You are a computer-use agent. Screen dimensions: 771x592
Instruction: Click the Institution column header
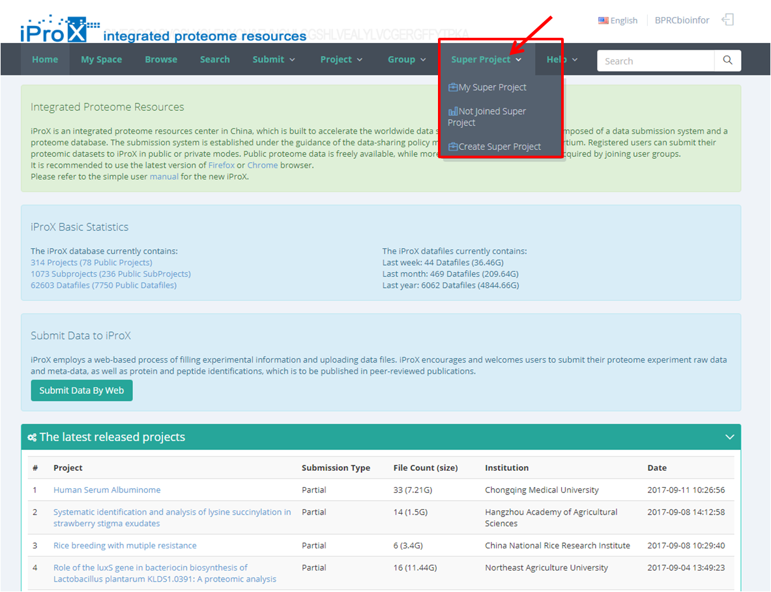tap(506, 468)
